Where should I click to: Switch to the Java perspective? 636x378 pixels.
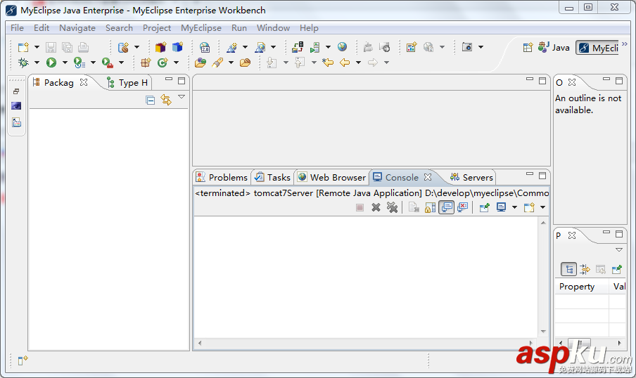point(554,48)
